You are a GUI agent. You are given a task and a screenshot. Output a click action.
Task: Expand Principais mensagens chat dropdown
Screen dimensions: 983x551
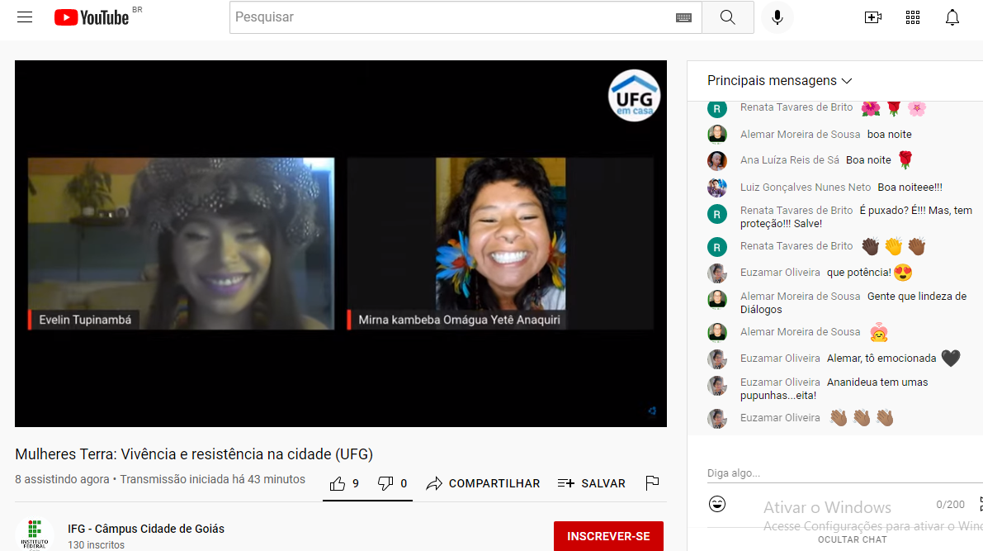click(779, 81)
